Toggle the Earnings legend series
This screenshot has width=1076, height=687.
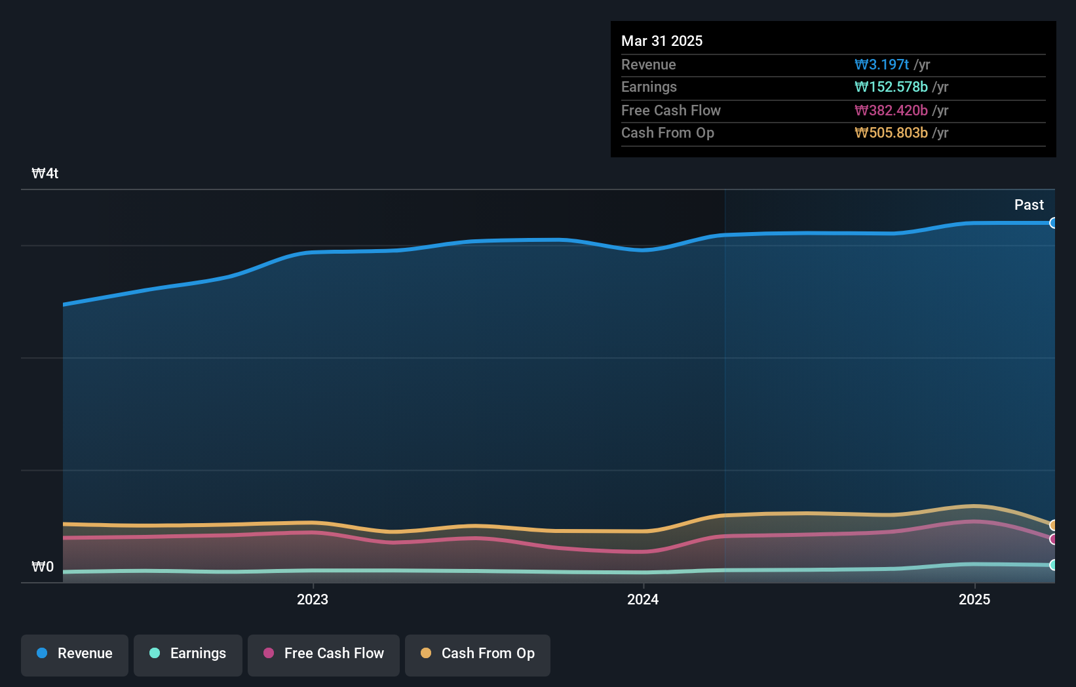(188, 655)
